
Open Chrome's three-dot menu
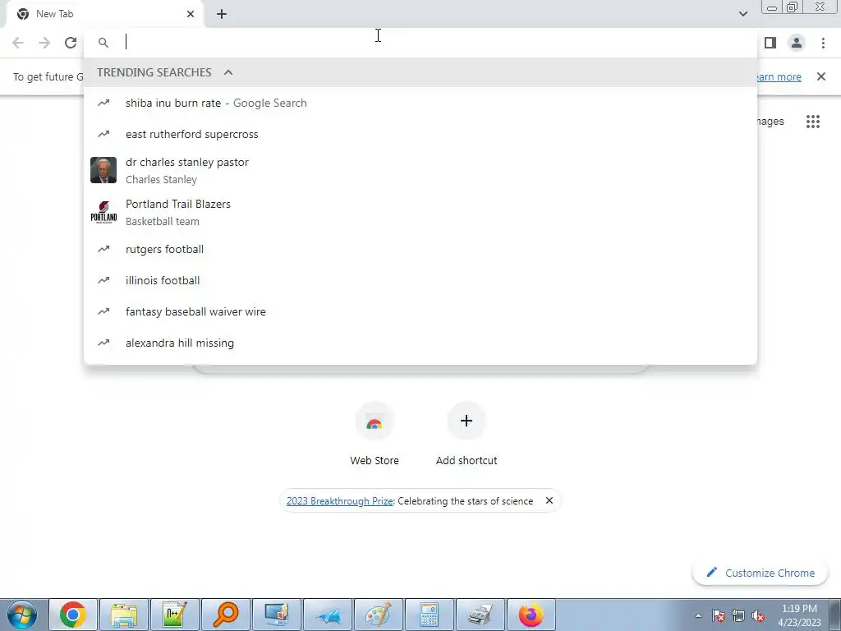[x=823, y=43]
